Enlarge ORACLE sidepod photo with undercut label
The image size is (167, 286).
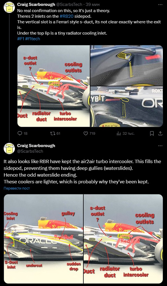click(43, 239)
